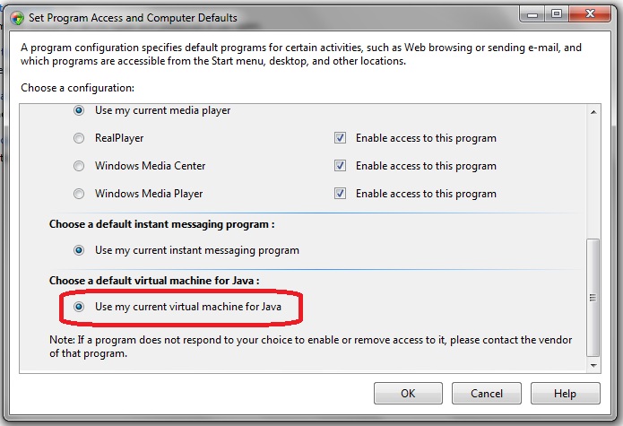Image resolution: width=623 pixels, height=426 pixels.
Task: Select RealPlayer as default media player
Action: coord(79,138)
